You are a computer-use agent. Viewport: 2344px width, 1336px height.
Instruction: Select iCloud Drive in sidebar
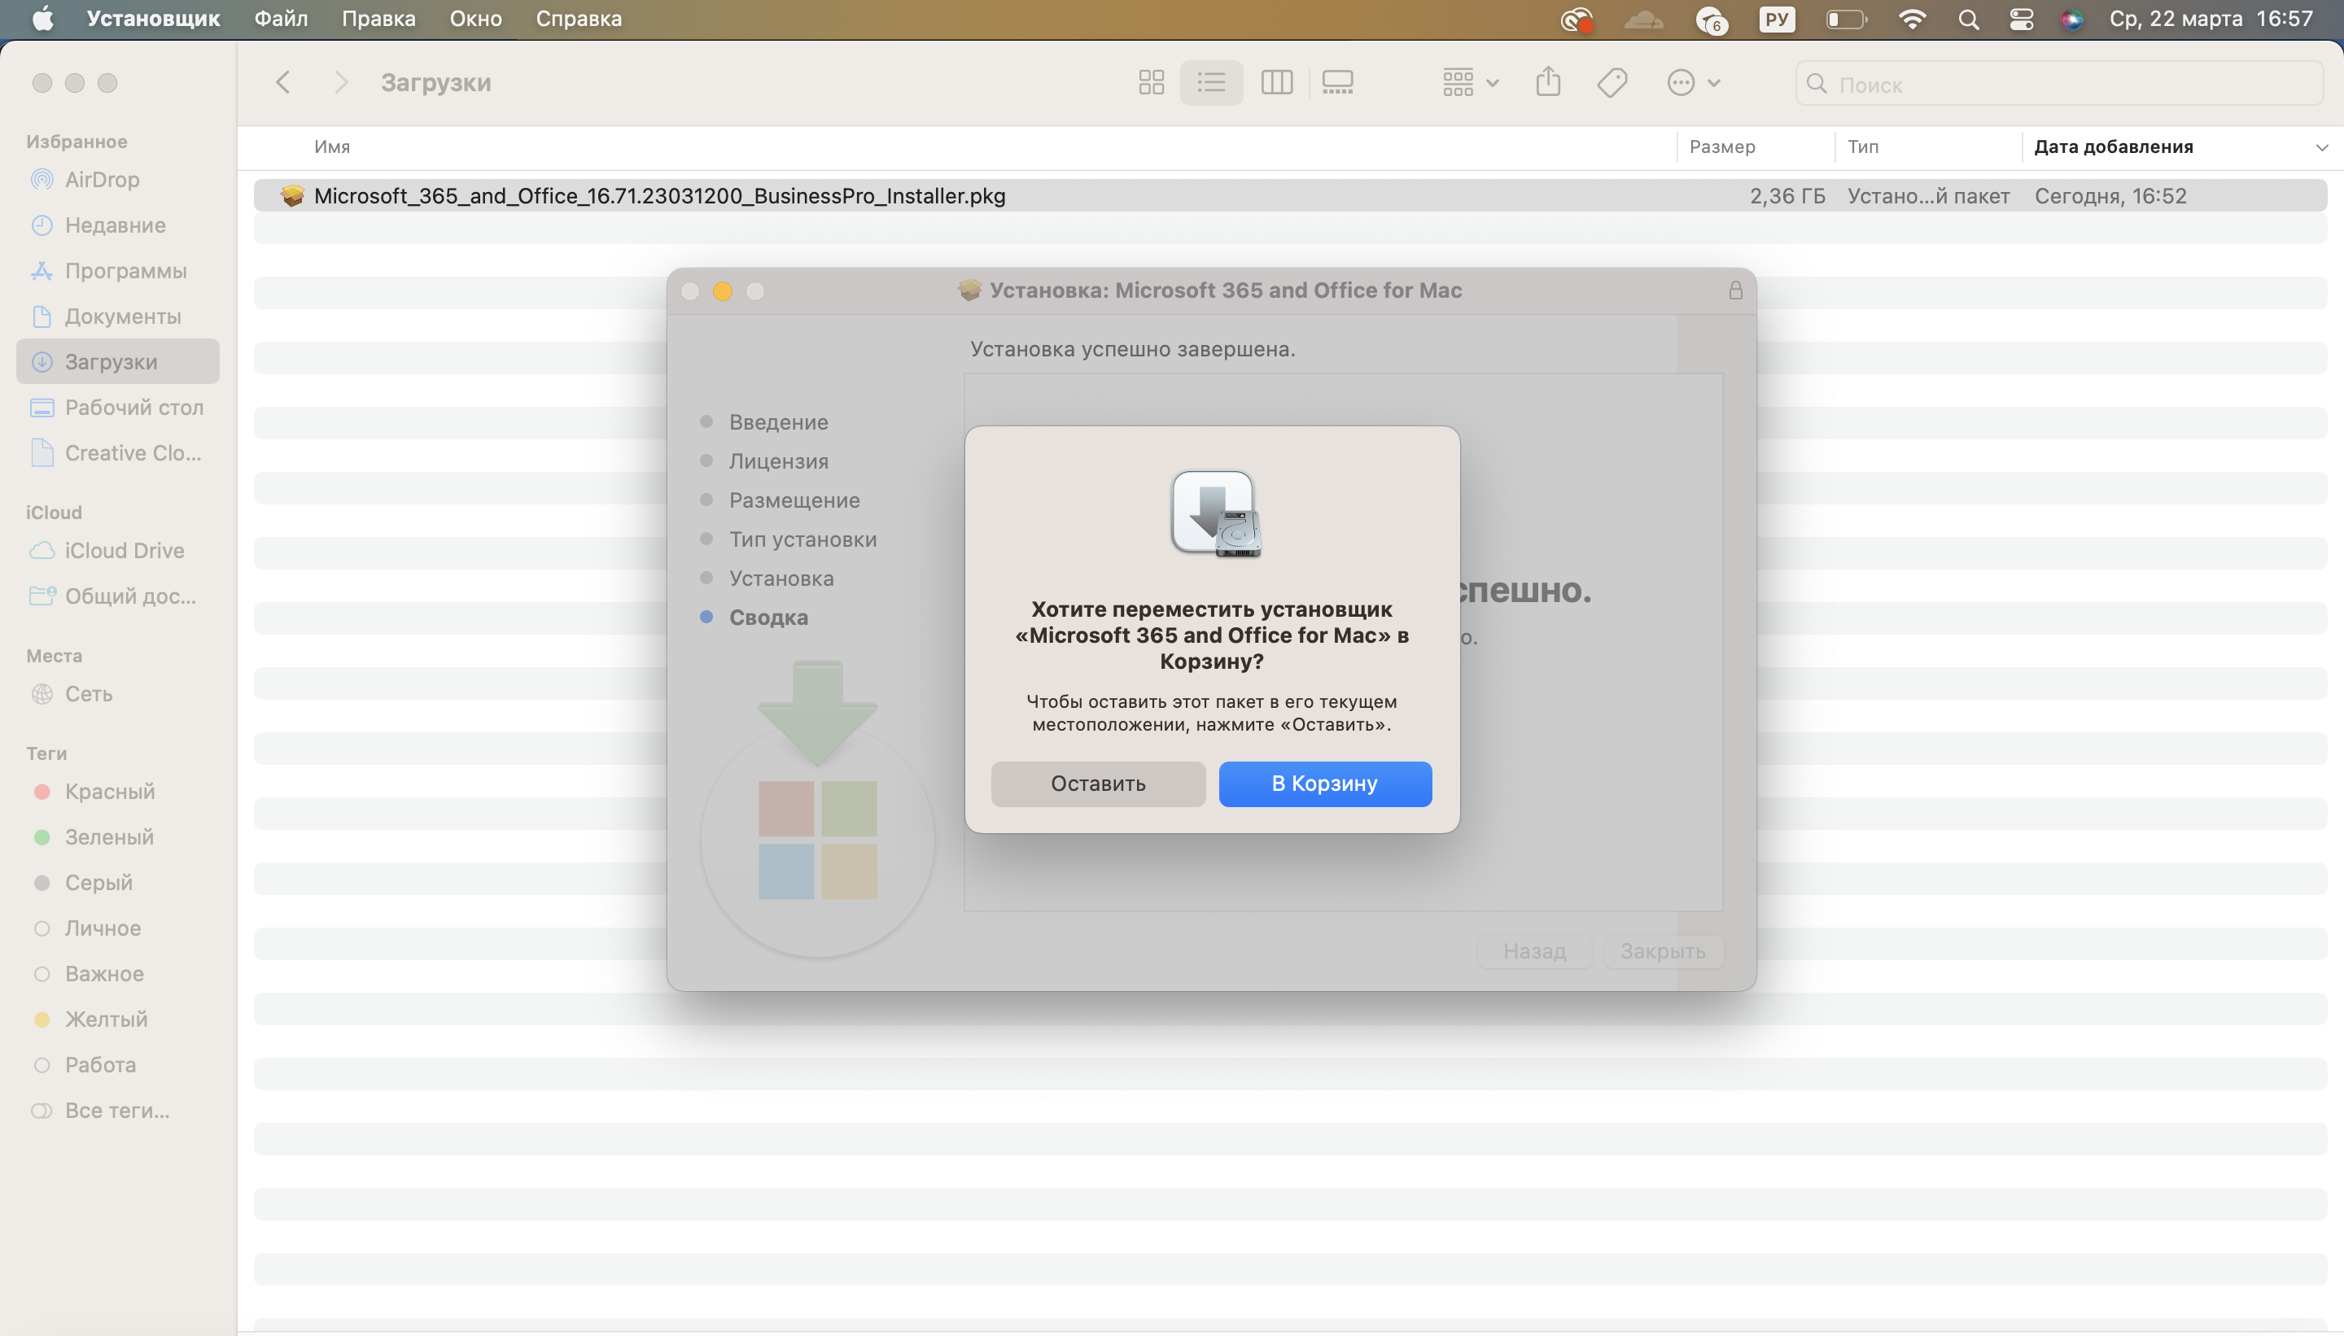click(124, 551)
